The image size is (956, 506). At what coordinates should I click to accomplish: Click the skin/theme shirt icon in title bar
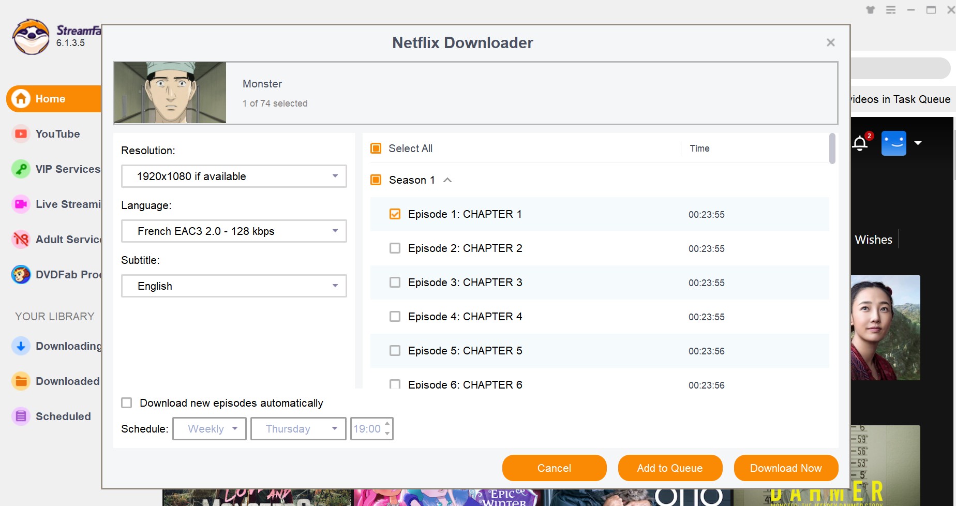coord(871,10)
